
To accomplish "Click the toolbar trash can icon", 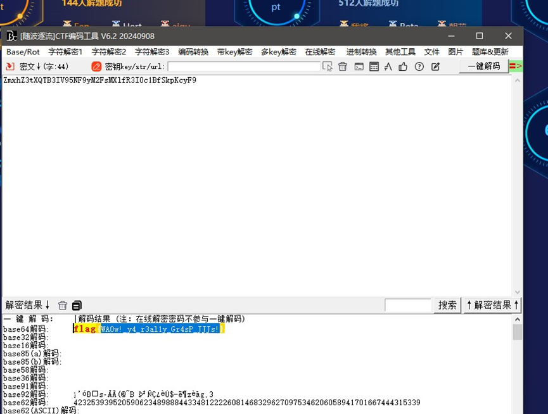I will pos(343,66).
